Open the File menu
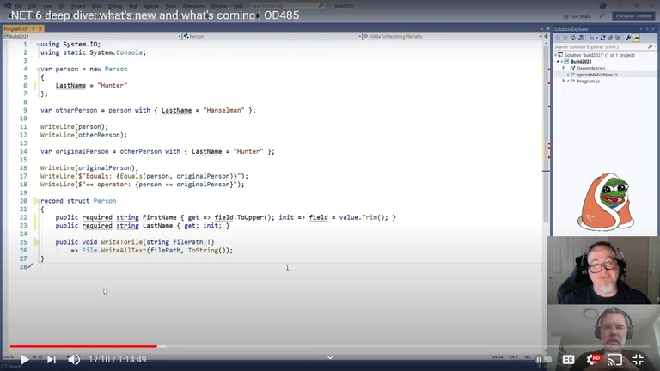 tap(18, 6)
